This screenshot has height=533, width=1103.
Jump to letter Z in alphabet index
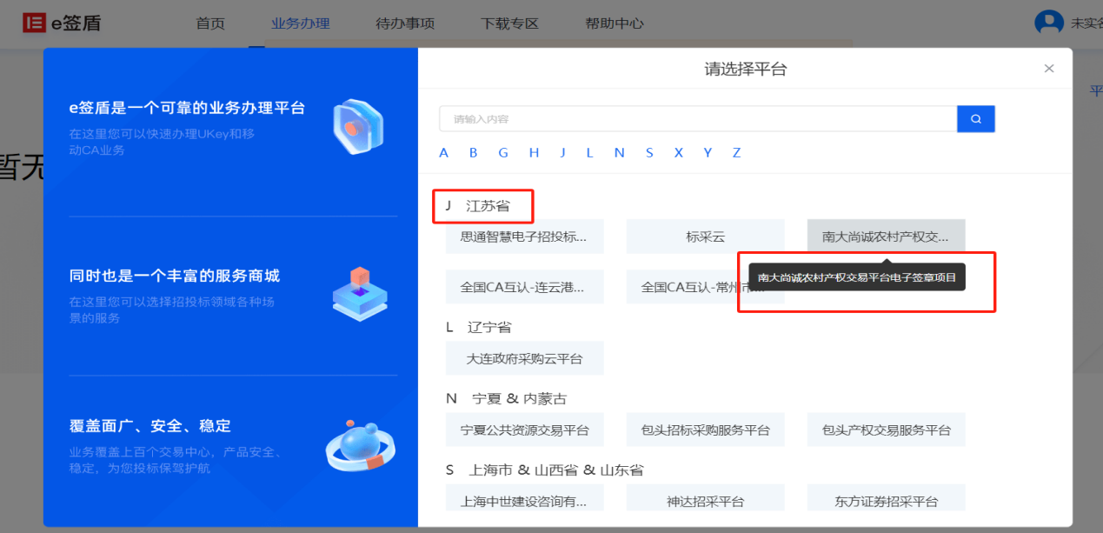click(x=736, y=153)
